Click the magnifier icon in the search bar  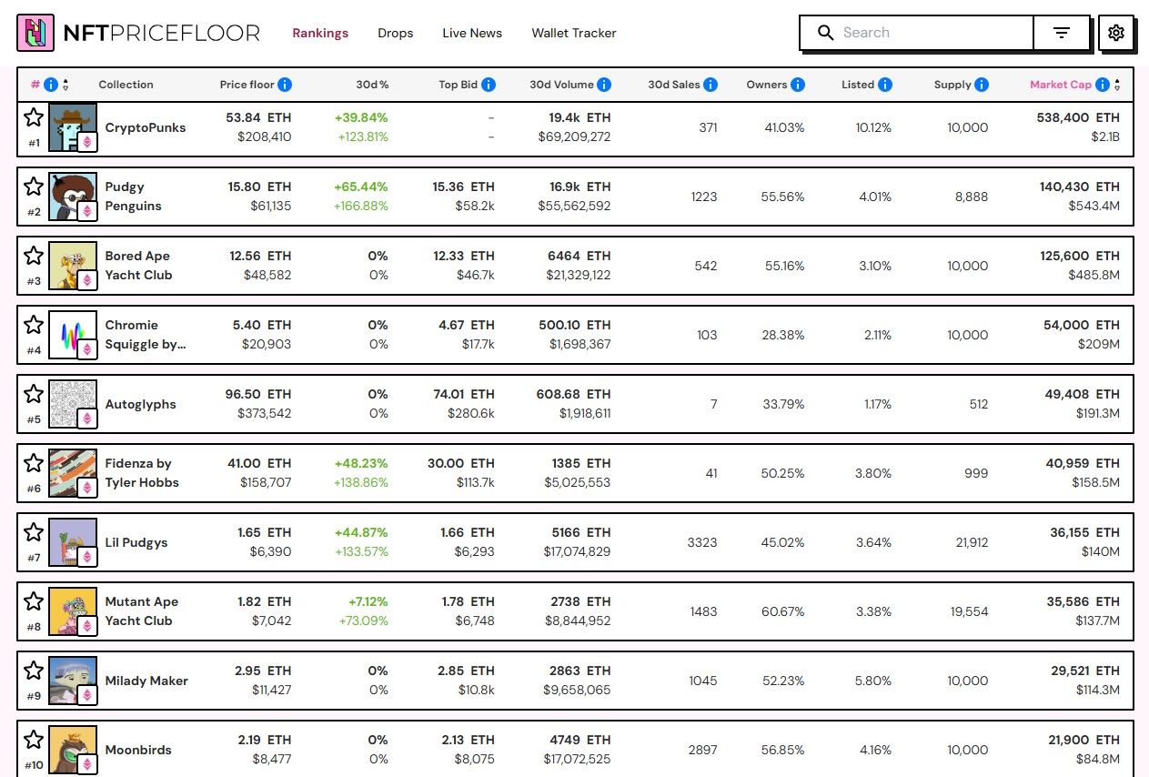coord(825,32)
